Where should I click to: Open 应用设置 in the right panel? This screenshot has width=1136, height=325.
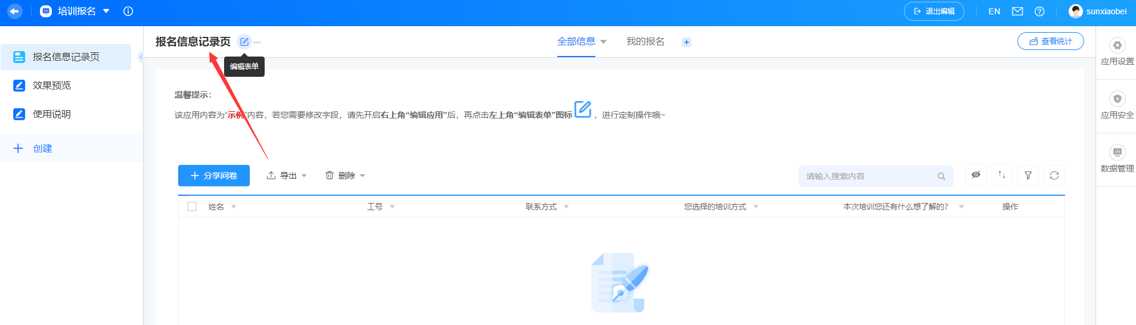point(1117,52)
